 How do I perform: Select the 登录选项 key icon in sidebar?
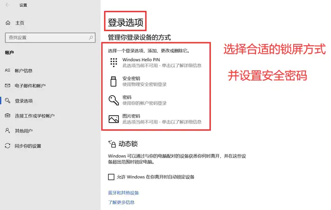(8, 101)
